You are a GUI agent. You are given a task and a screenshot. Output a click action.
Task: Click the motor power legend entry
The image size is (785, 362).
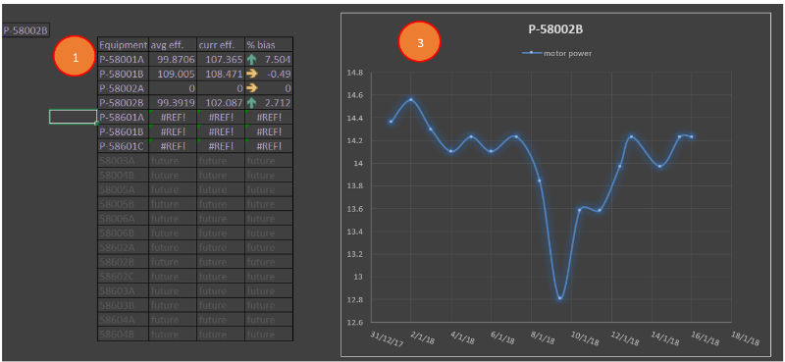[x=555, y=53]
